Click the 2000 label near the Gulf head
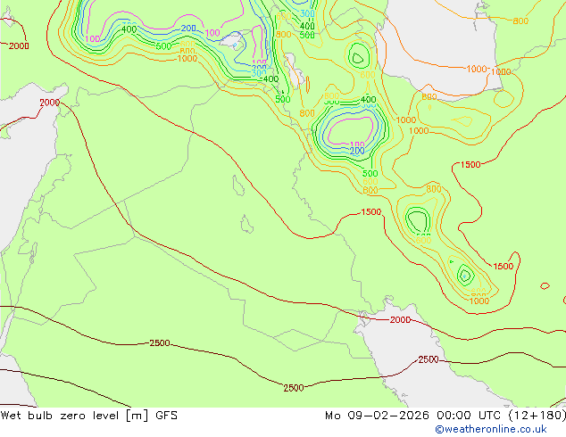Viewport: 566px width, 437px height. [x=400, y=320]
